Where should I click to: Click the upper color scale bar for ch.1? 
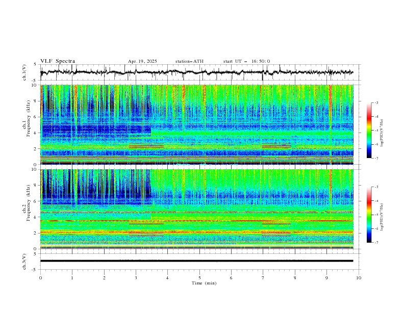[x=369, y=131]
